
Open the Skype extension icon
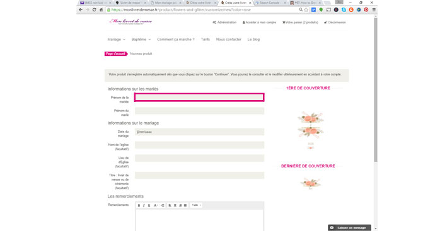coord(344,9)
